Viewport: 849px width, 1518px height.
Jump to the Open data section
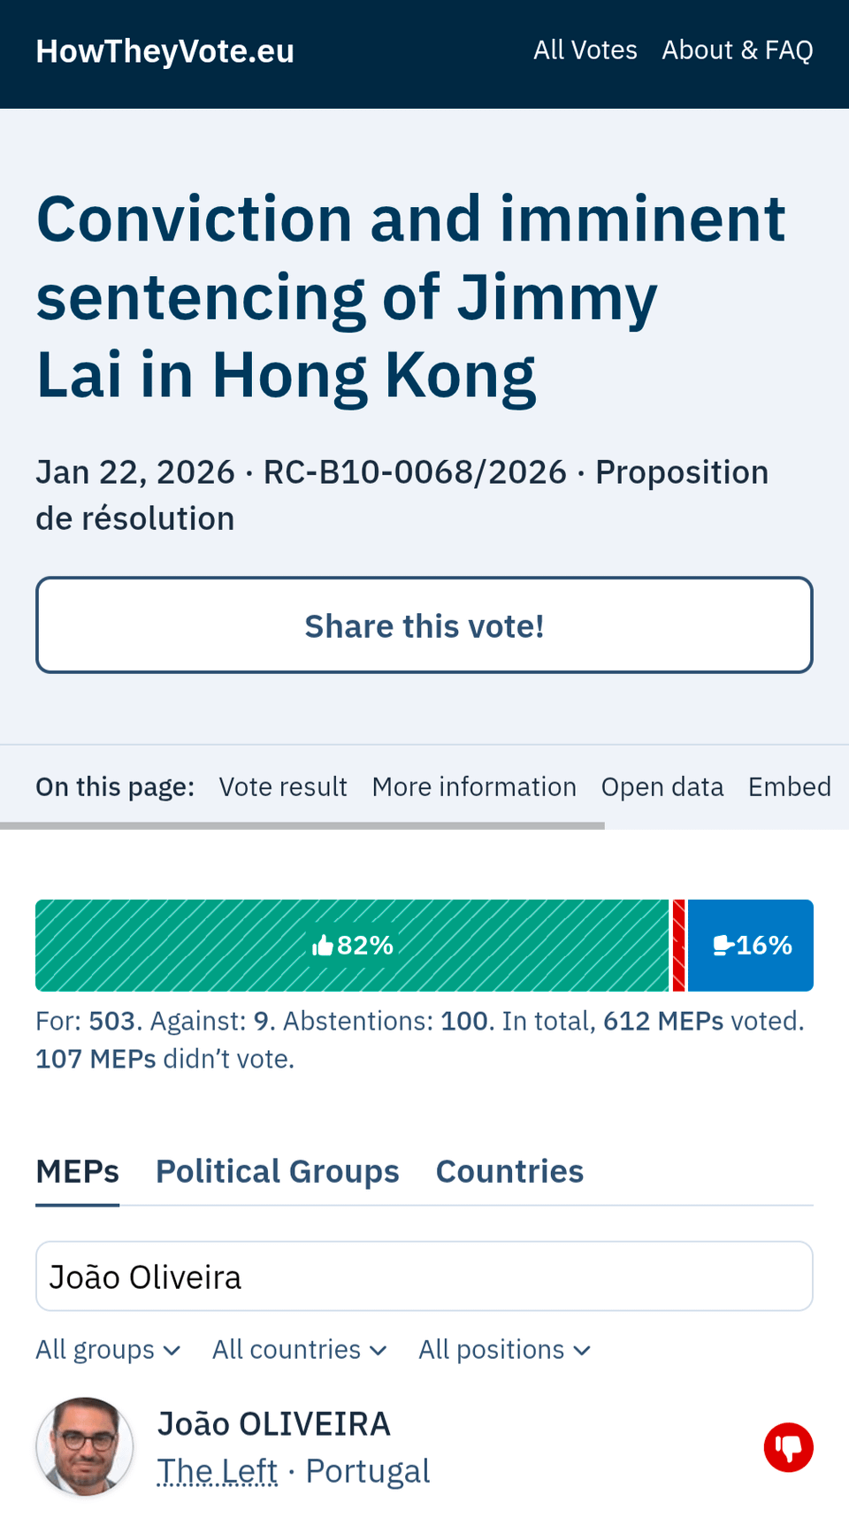[662, 786]
